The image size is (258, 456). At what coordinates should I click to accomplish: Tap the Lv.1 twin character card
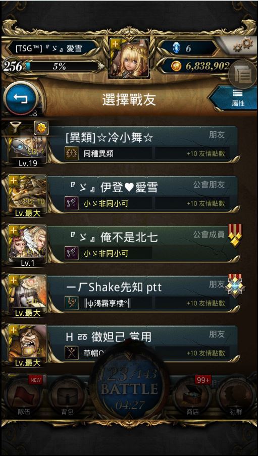coord(28,245)
